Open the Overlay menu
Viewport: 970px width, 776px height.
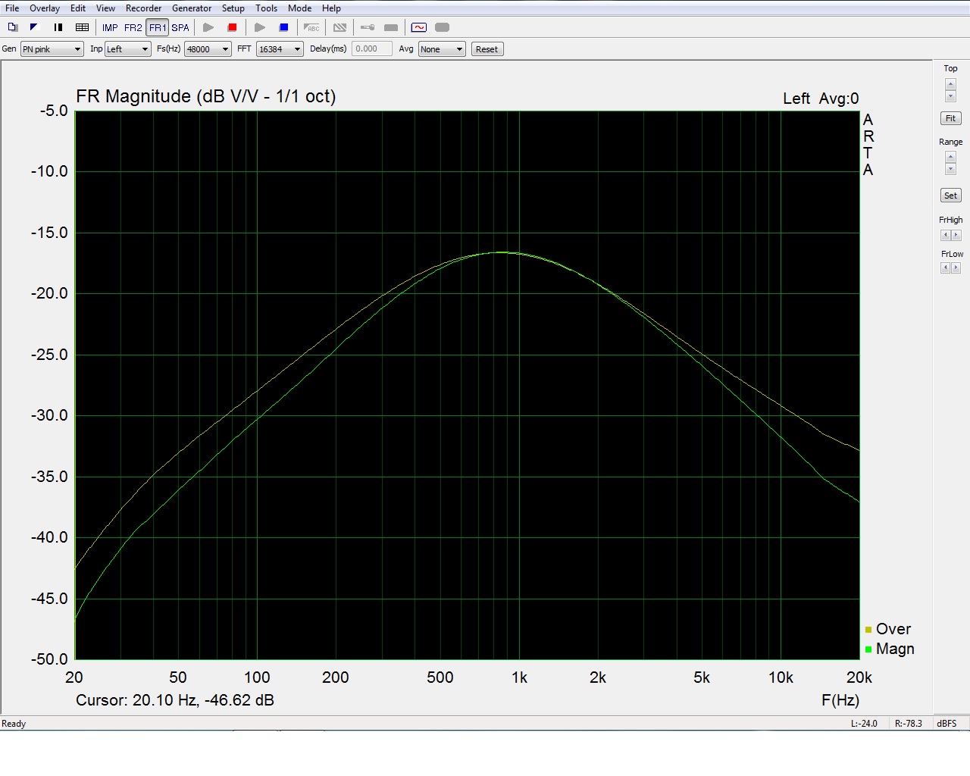tap(45, 8)
